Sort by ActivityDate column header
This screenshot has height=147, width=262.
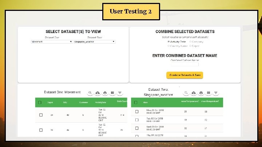click(100, 102)
